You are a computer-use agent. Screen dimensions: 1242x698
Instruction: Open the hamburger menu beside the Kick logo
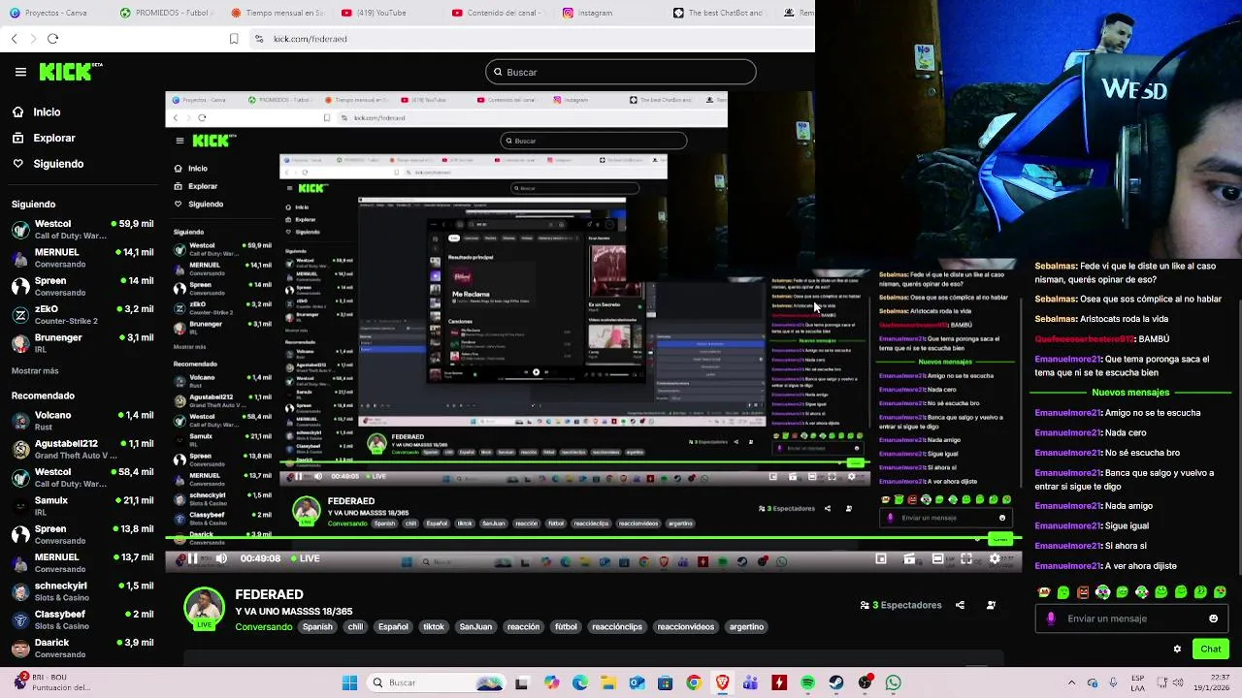coord(20,72)
